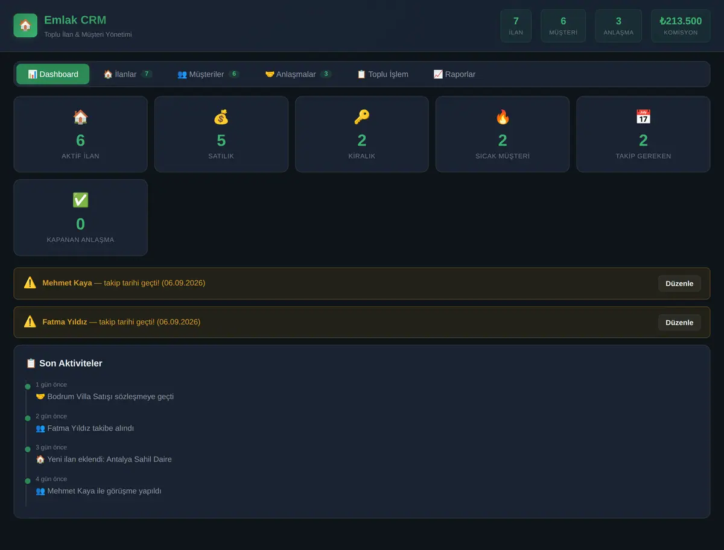Click the clipboard icon next to Son Aktiviteler

pos(31,364)
